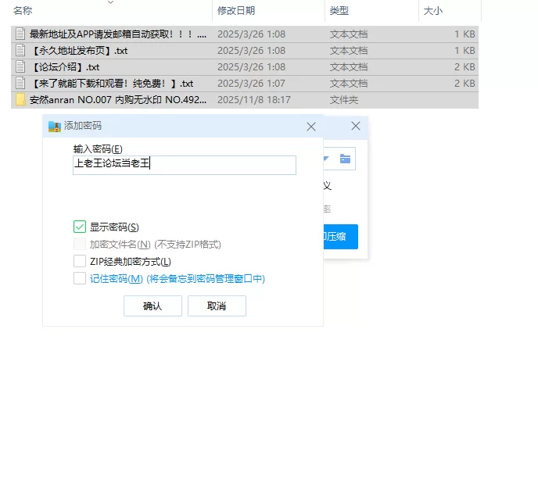
Task: Select the 【永久地址发布页】.txt file icon
Action: tap(20, 51)
